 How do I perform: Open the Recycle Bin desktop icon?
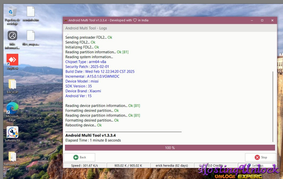(x=12, y=12)
